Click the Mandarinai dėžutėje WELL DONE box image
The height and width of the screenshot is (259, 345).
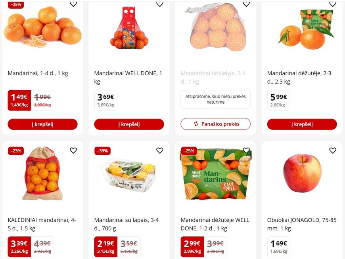click(x=215, y=176)
